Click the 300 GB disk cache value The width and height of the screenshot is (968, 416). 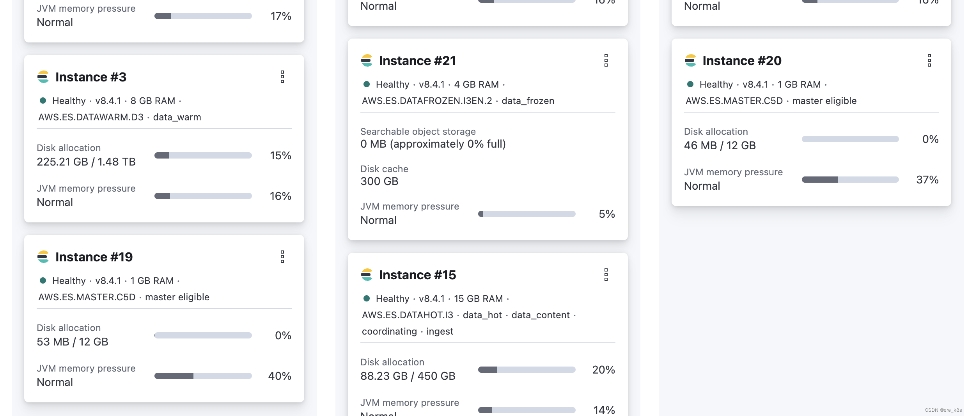379,182
